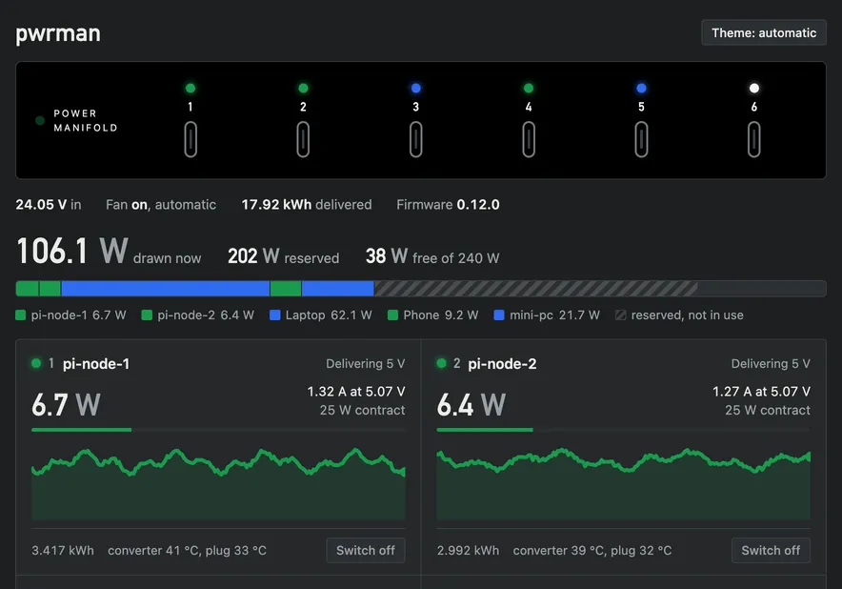
Task: Click the POWER MANIFOLD label
Action: (x=86, y=120)
